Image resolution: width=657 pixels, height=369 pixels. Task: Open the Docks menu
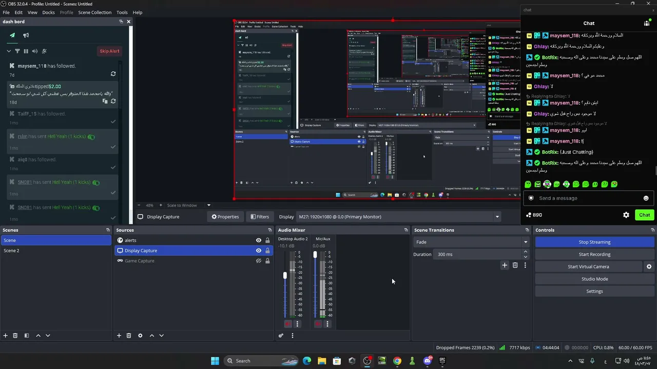(x=48, y=12)
